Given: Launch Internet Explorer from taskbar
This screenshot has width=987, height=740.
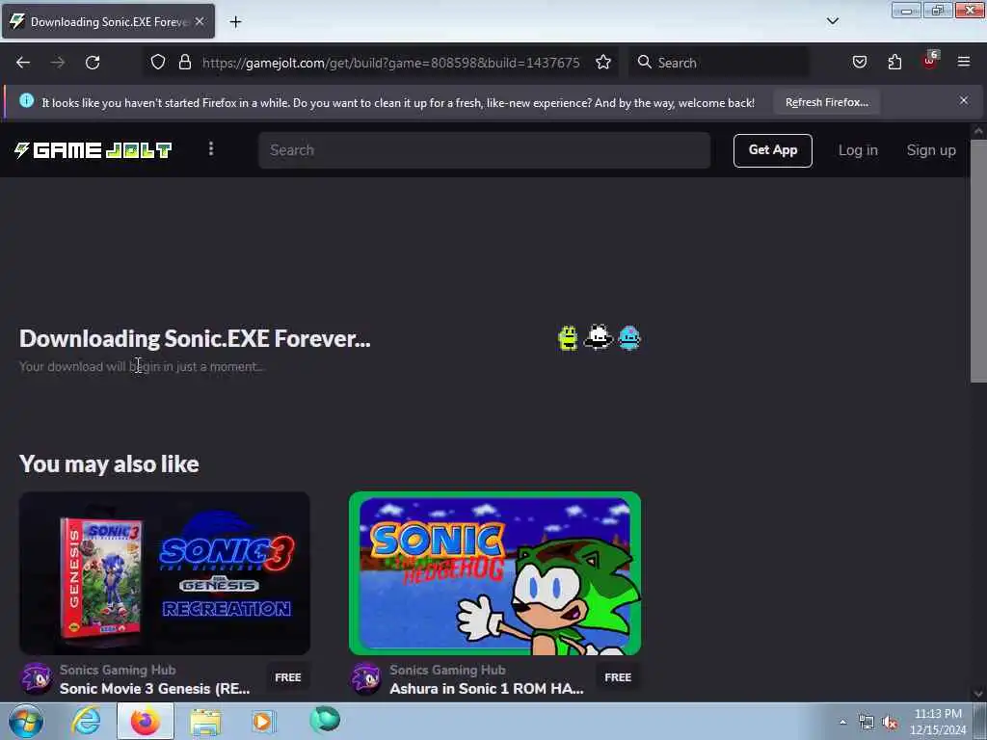Looking at the screenshot, I should [x=86, y=721].
